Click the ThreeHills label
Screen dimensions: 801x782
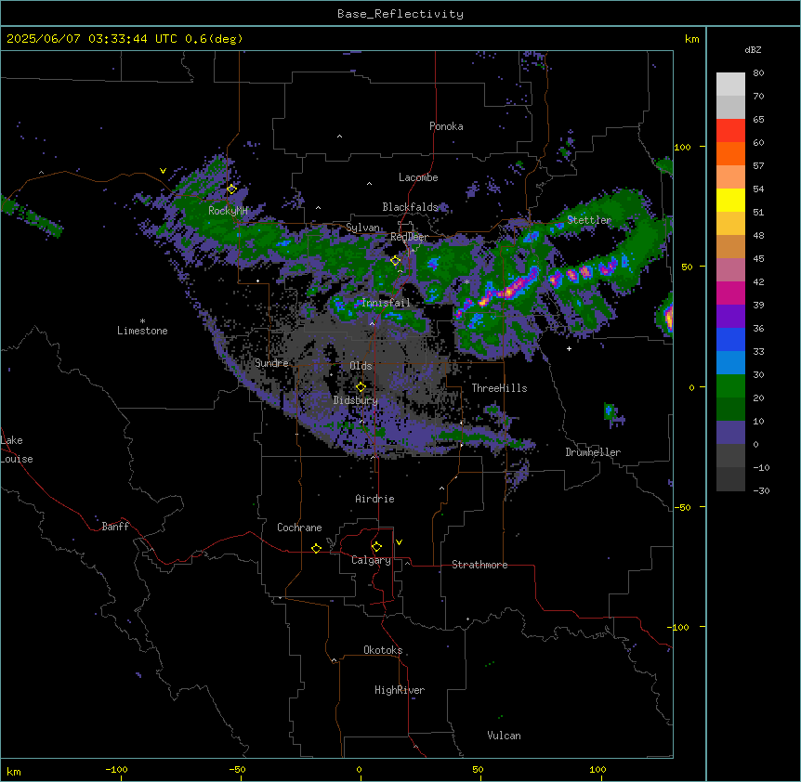pos(499,388)
